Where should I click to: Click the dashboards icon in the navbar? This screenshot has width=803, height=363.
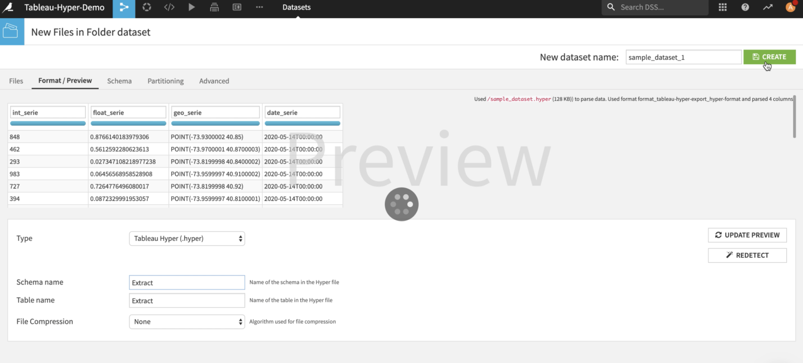236,8
